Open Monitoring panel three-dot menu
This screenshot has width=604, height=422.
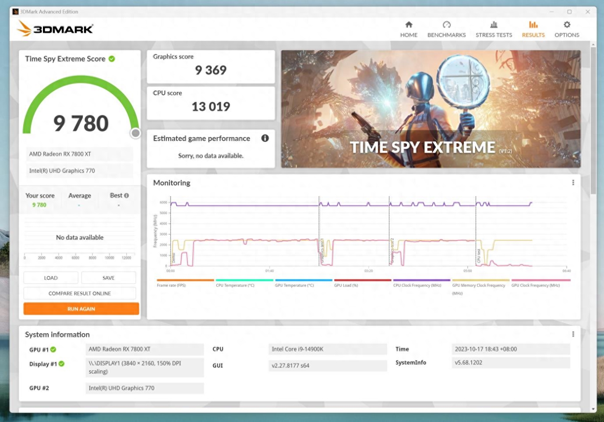tap(573, 183)
